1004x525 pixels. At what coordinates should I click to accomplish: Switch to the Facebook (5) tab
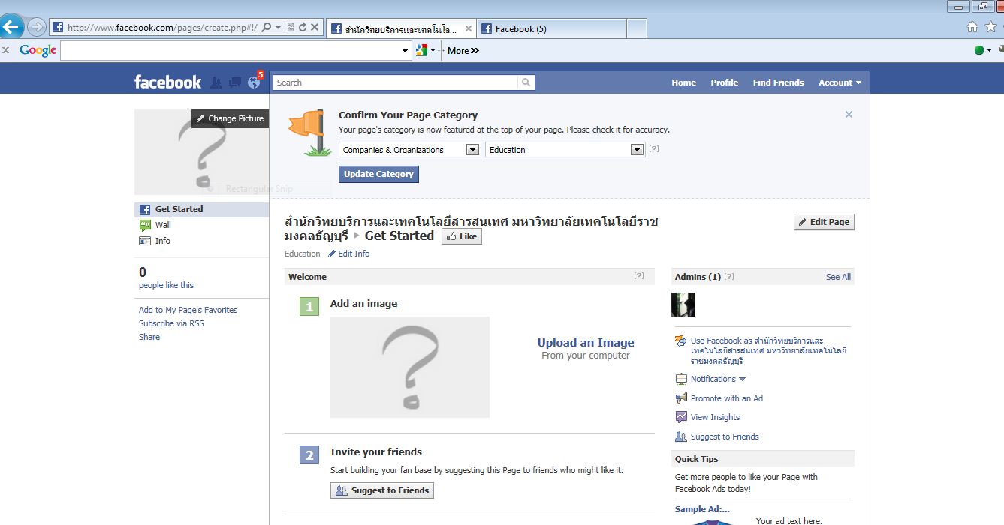point(551,28)
